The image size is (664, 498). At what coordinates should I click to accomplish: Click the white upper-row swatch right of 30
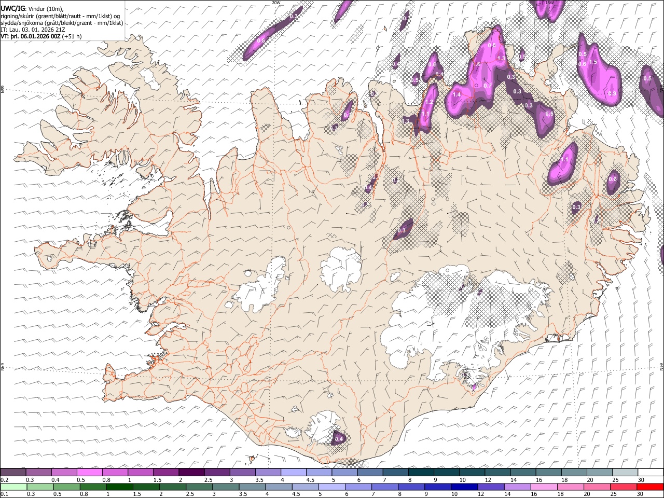click(651, 472)
